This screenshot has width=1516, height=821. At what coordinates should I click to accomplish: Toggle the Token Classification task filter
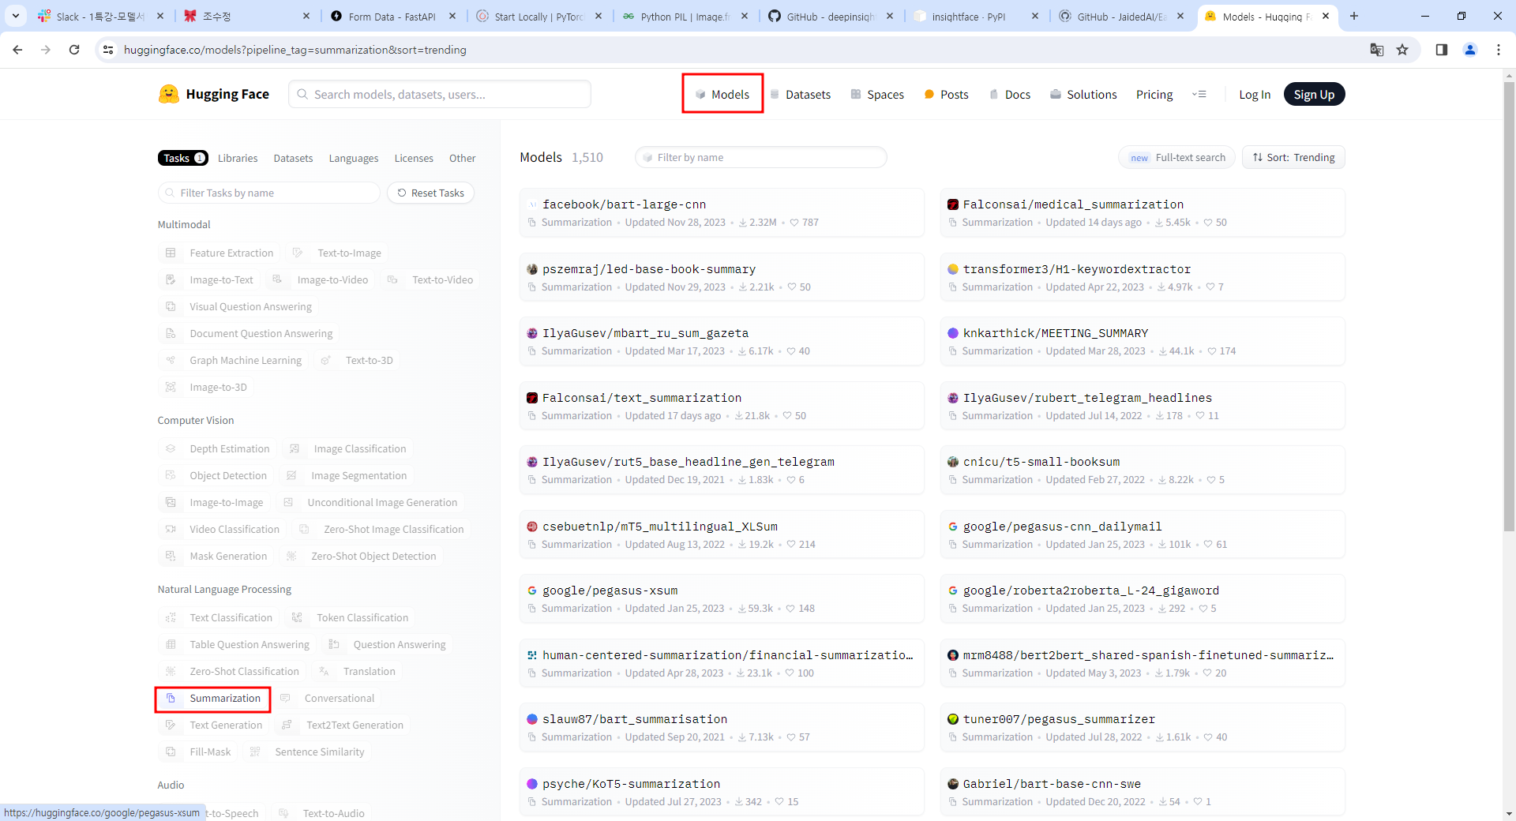[x=350, y=617]
